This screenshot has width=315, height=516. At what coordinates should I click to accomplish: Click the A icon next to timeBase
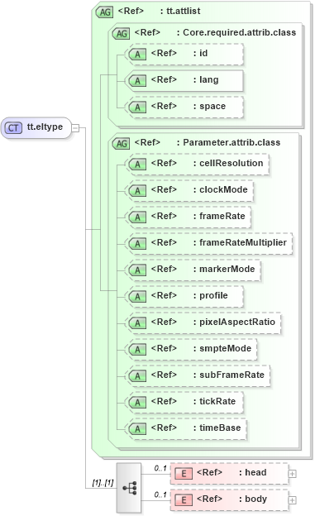click(x=137, y=429)
